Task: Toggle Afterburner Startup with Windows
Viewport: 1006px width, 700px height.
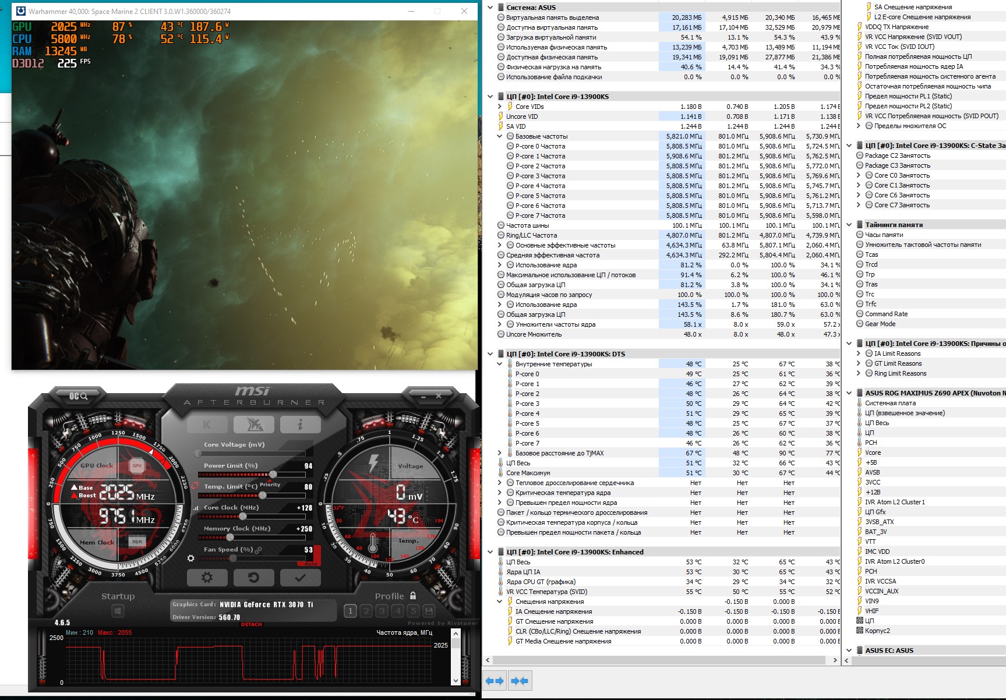Action: [x=118, y=611]
